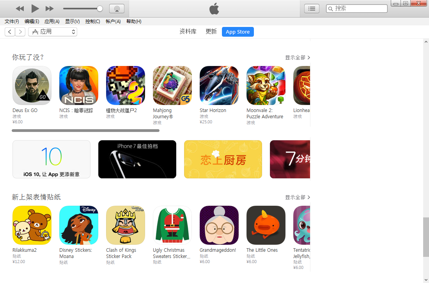Image resolution: width=429 pixels, height=283 pixels.
Task: Click the App Store tab button
Action: pos(238,32)
